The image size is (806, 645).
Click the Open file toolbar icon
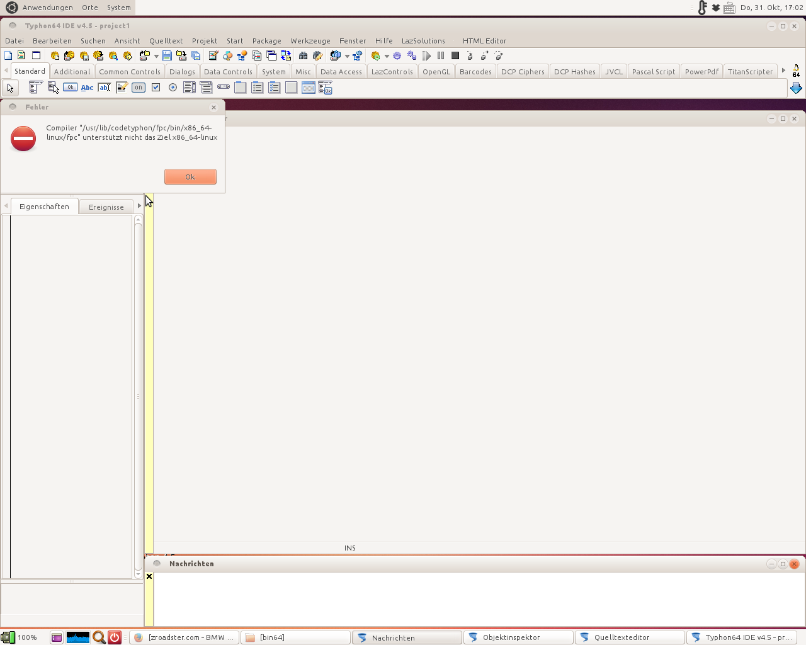click(x=144, y=55)
